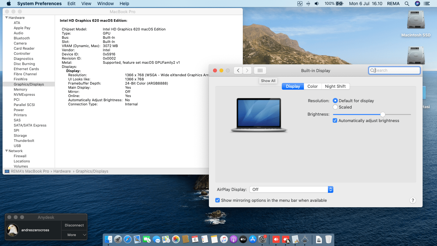This screenshot has height=246, width=437.
Task: Switch to the Night Shift tab
Action: pyautogui.click(x=335, y=86)
